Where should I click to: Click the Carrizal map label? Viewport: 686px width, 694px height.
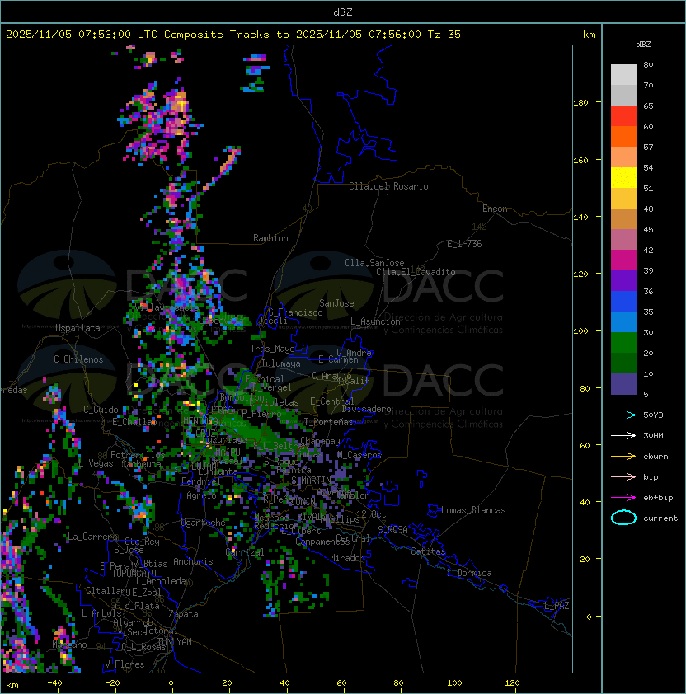[x=244, y=552]
